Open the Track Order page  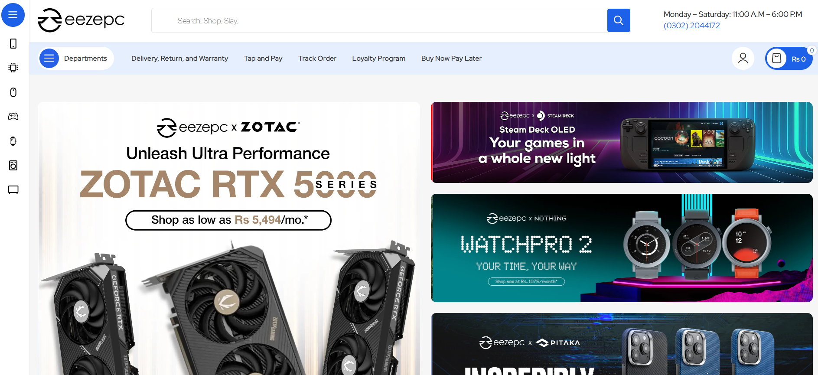(317, 58)
